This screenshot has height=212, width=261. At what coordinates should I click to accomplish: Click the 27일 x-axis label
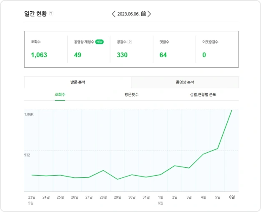click(89, 197)
